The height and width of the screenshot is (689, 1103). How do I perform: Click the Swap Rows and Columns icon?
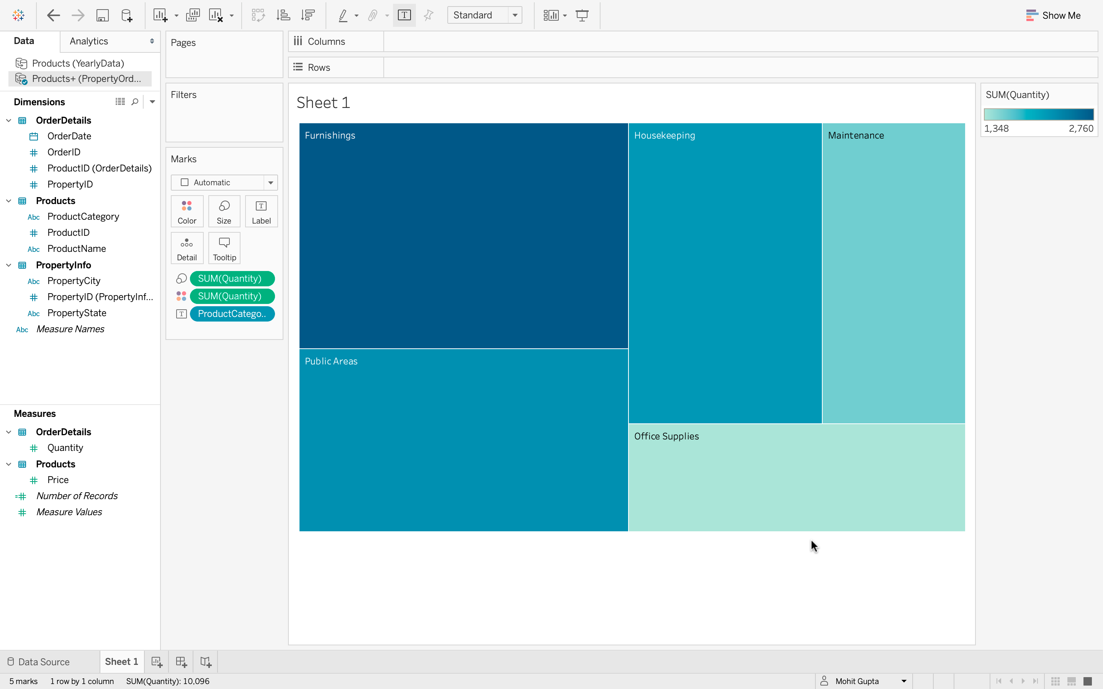pyautogui.click(x=258, y=15)
